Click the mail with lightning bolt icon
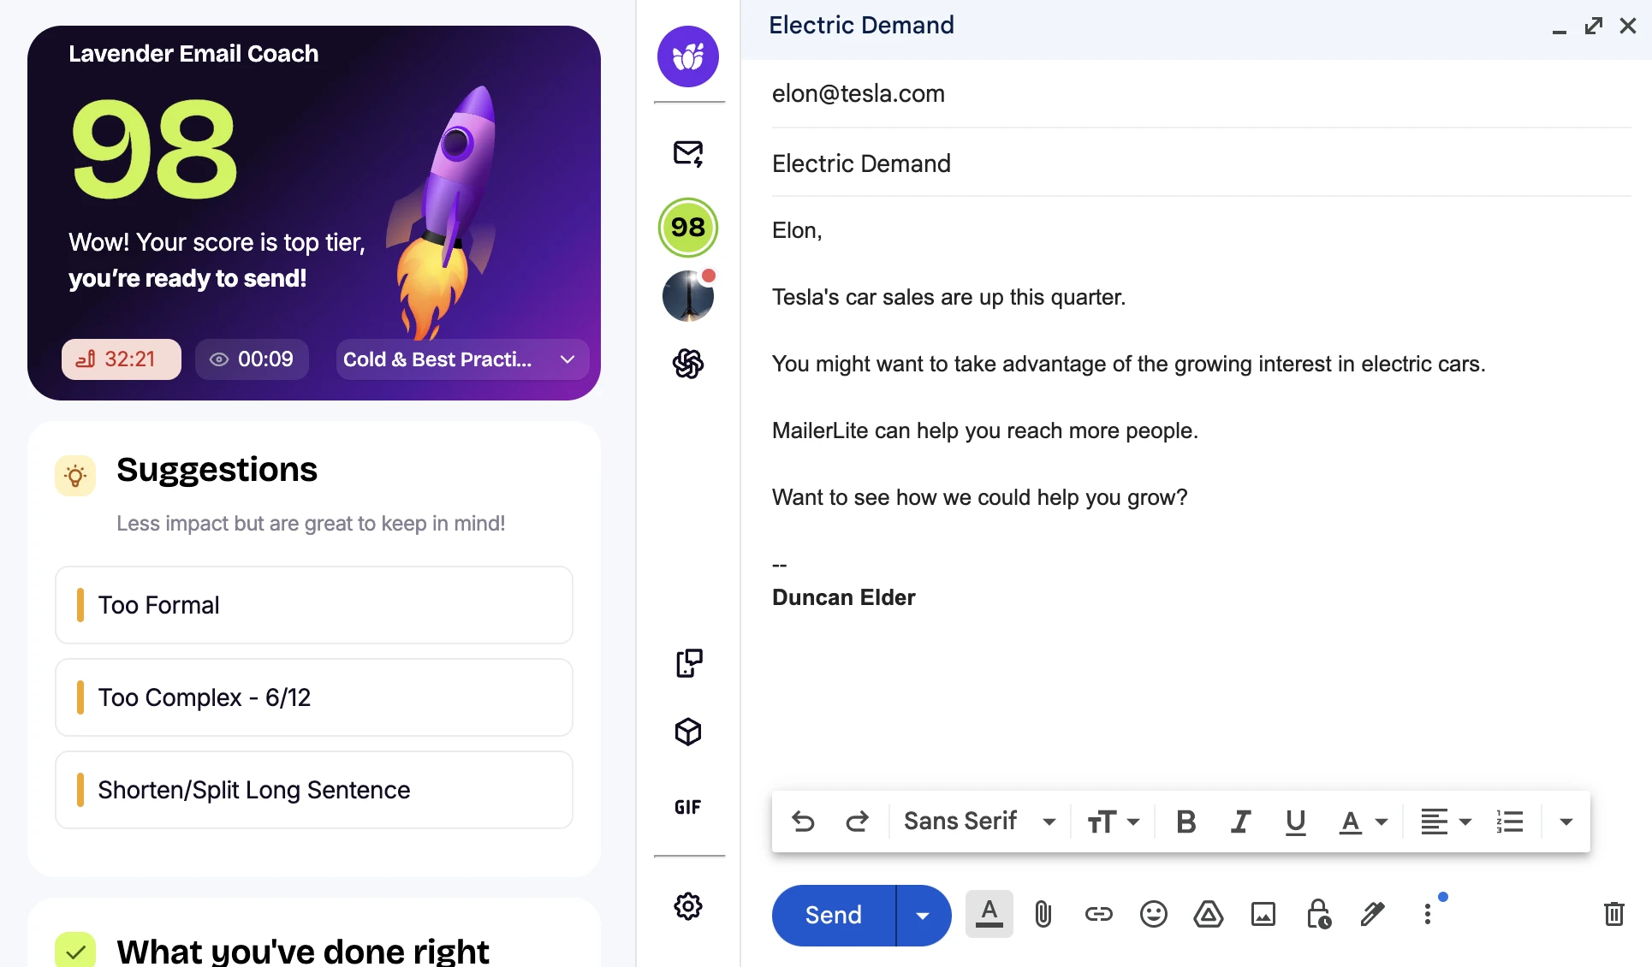1652x967 pixels. (688, 154)
